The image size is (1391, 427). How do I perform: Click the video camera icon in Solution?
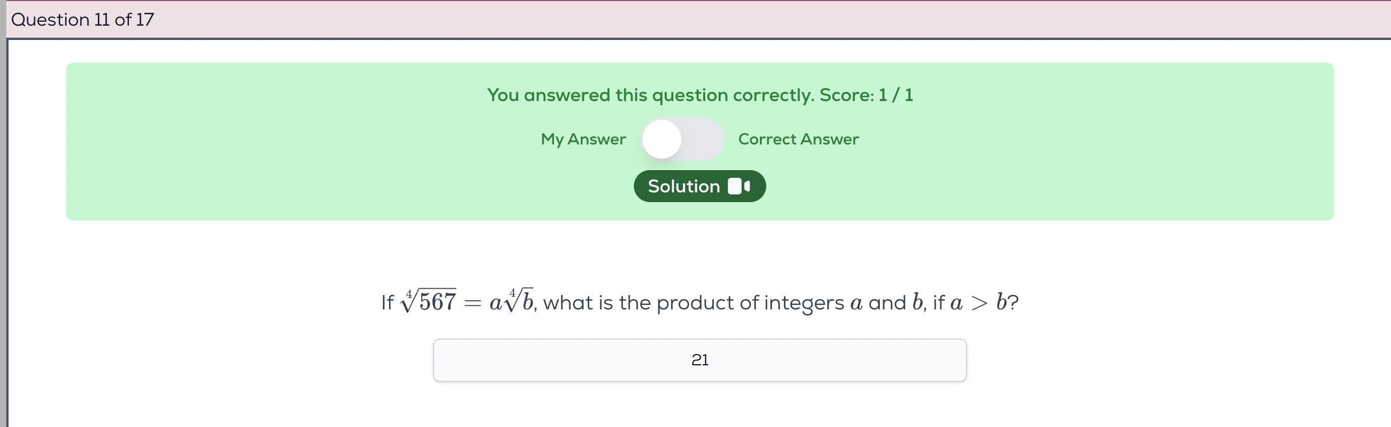pos(739,186)
